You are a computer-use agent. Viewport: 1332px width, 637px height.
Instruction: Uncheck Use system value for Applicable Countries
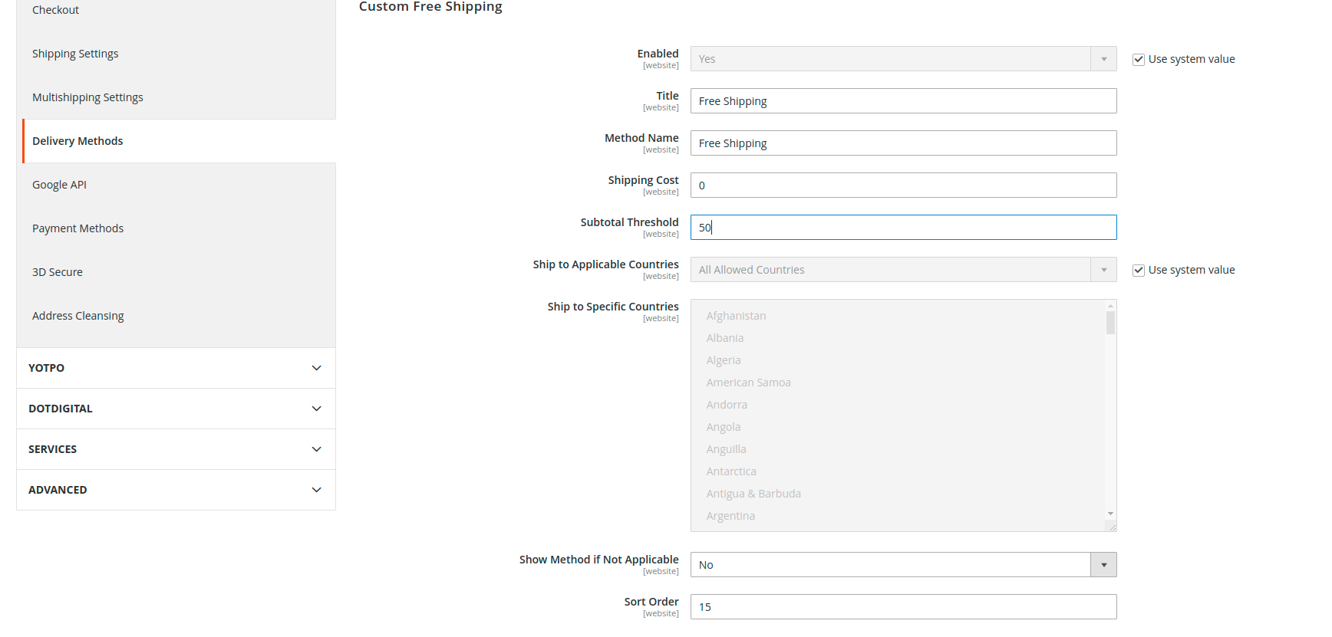click(1139, 271)
